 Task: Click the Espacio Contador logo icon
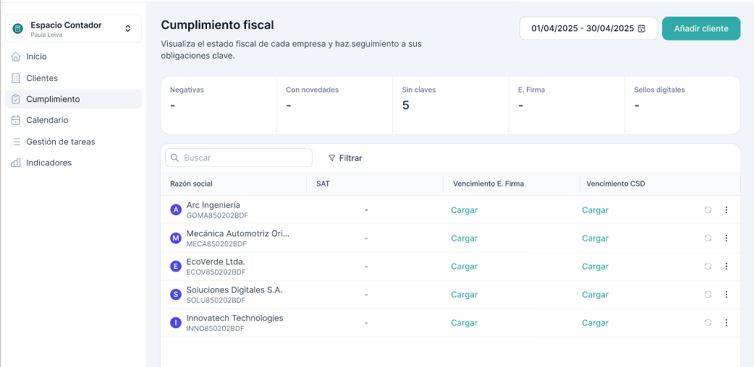tap(18, 29)
